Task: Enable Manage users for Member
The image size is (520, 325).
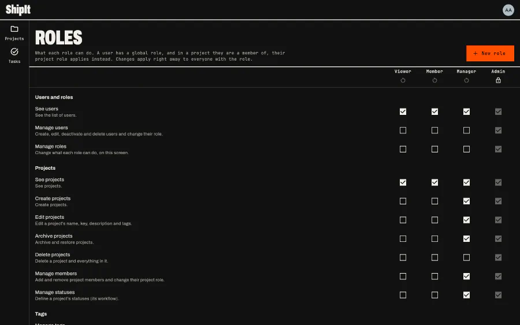Action: [434, 130]
